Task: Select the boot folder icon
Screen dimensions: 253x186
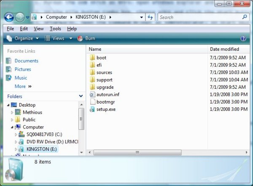Action: (92, 57)
